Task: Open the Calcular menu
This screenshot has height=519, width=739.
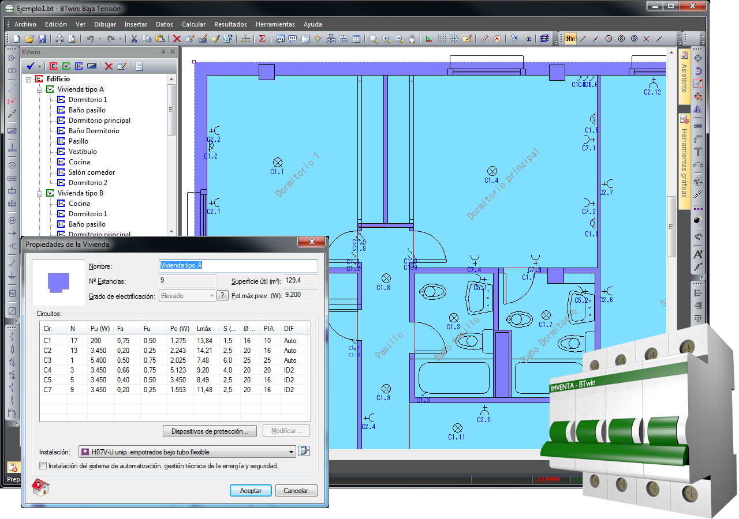Action: pos(193,24)
